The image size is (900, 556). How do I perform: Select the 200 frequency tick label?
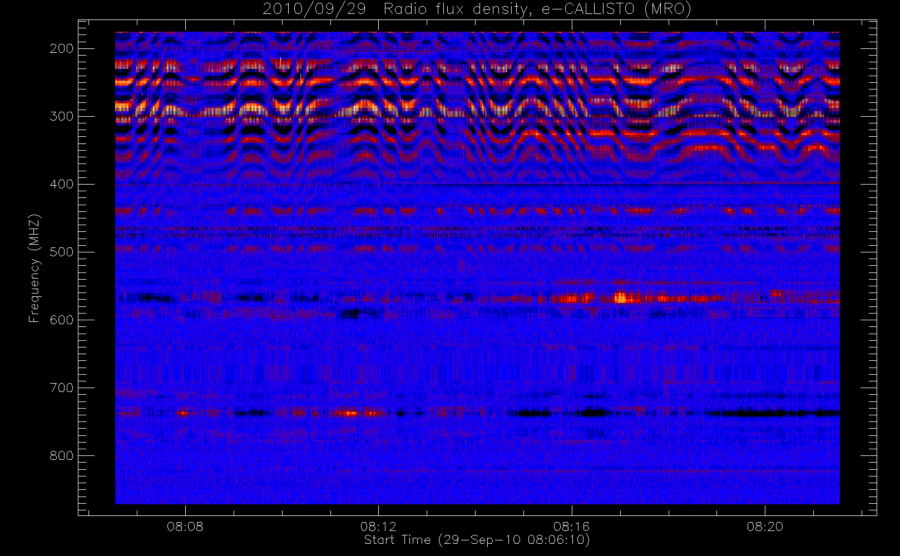click(x=62, y=48)
